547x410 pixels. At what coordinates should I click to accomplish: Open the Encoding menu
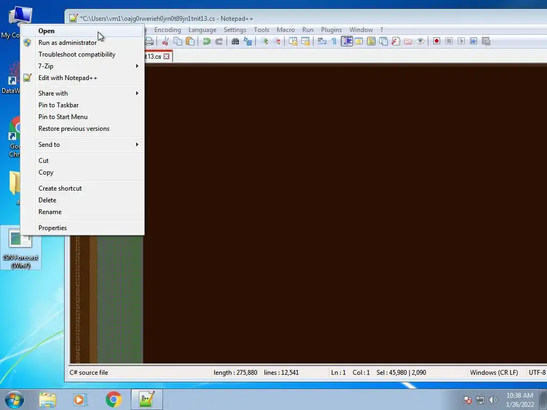point(167,30)
